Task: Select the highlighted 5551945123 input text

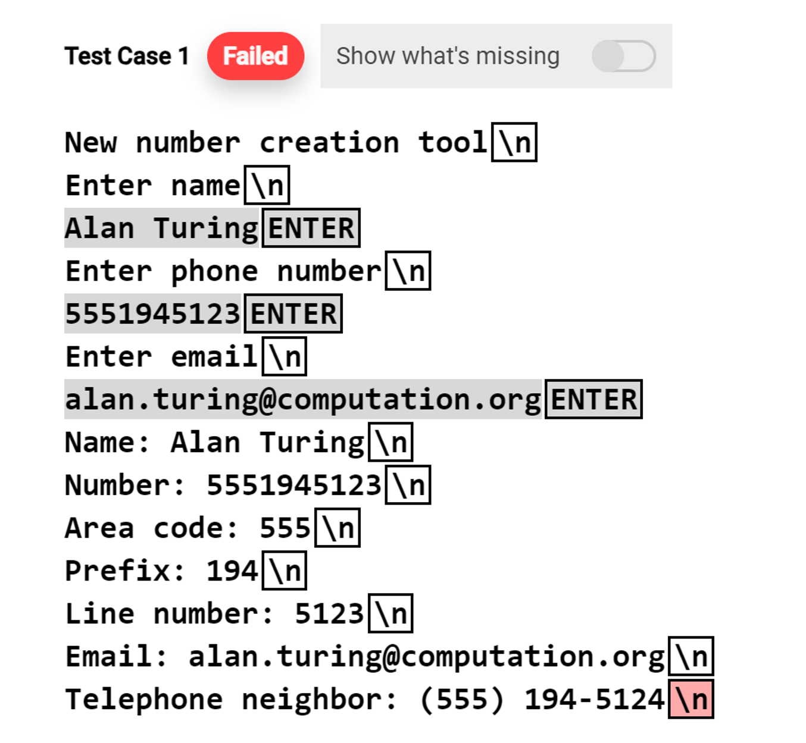Action: pos(152,313)
